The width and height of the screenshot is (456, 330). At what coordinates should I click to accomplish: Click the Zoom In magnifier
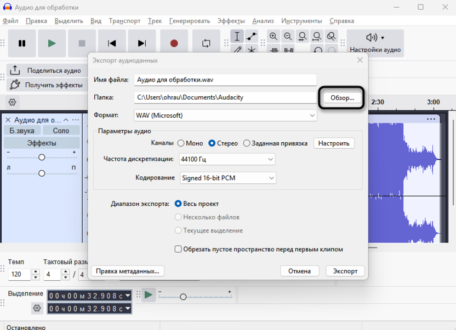273,37
